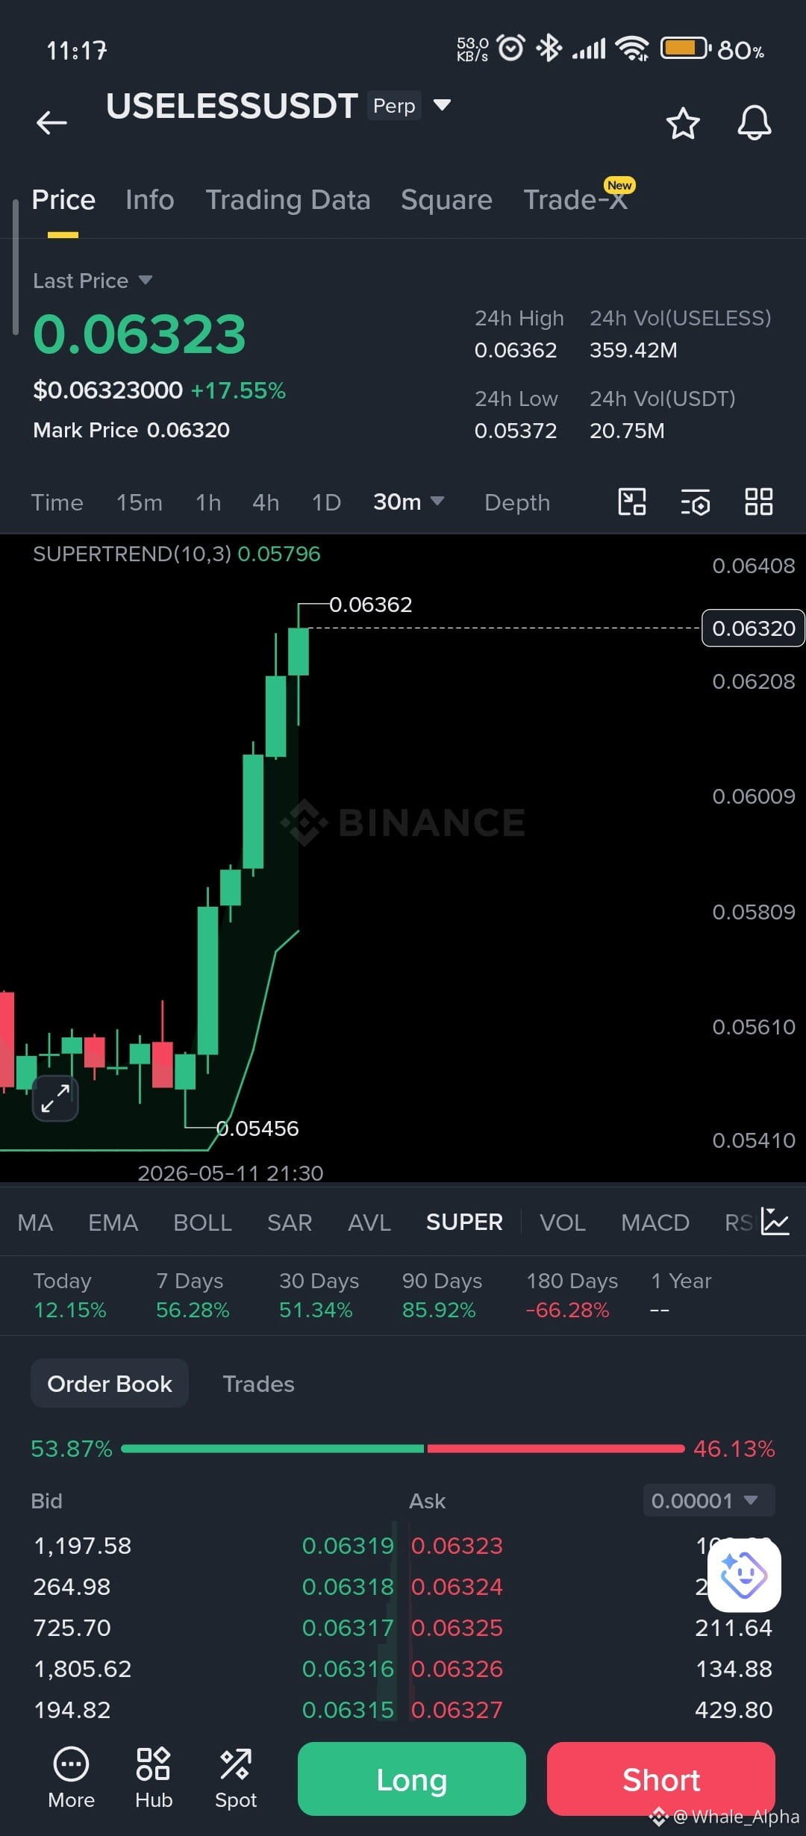Enable the AVL indicator
This screenshot has height=1836, width=806.
coord(369,1223)
